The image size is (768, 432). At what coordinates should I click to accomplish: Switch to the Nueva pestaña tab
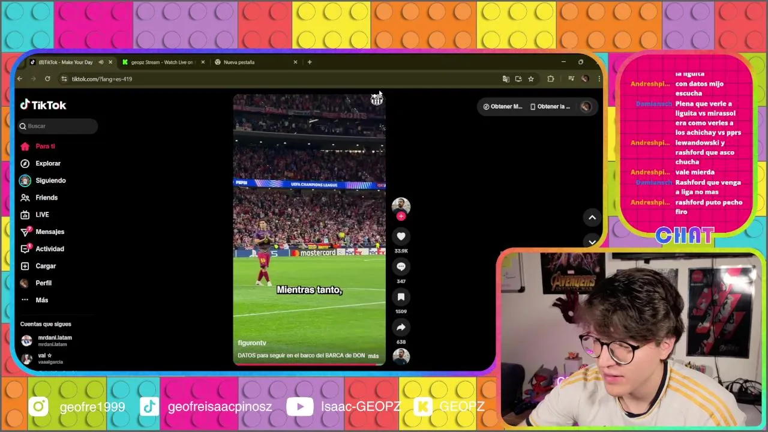click(239, 62)
